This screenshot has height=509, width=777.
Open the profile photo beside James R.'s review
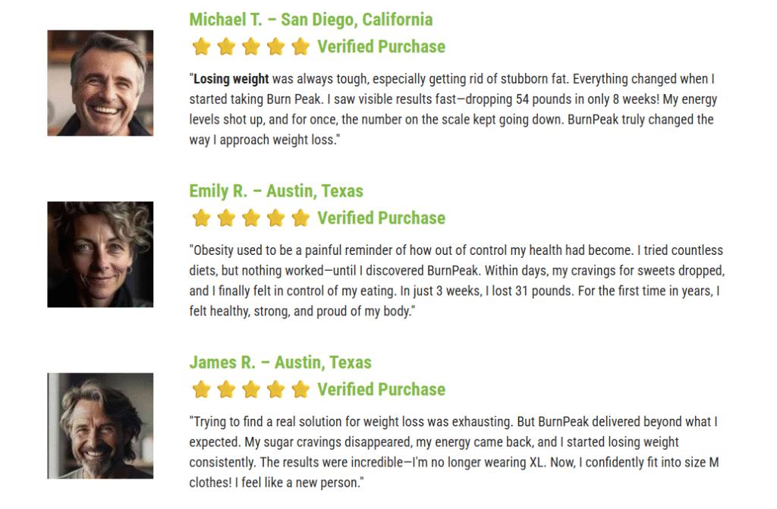click(100, 426)
